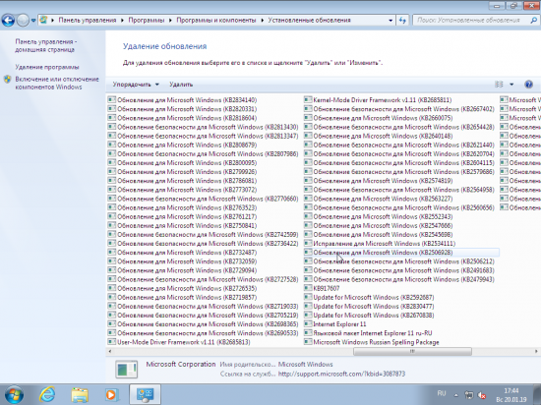Click the horizontal scrollbar left arrow
The width and height of the screenshot is (541, 405).
[x=110, y=351]
